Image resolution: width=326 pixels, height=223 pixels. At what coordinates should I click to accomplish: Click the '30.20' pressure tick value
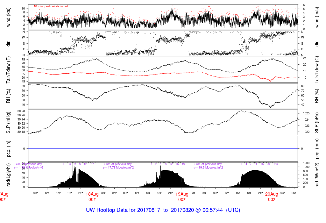tap(21, 128)
